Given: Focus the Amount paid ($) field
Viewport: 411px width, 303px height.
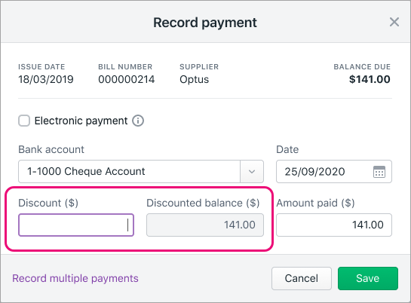Looking at the screenshot, I should (334, 225).
